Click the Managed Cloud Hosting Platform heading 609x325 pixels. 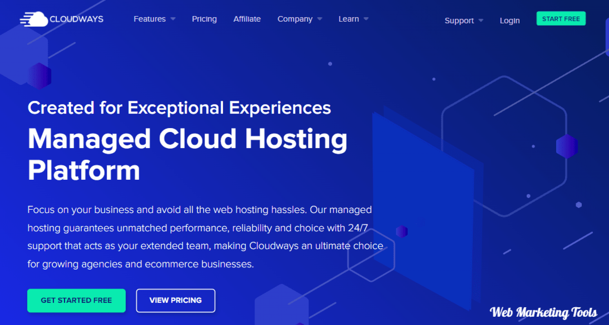point(187,154)
